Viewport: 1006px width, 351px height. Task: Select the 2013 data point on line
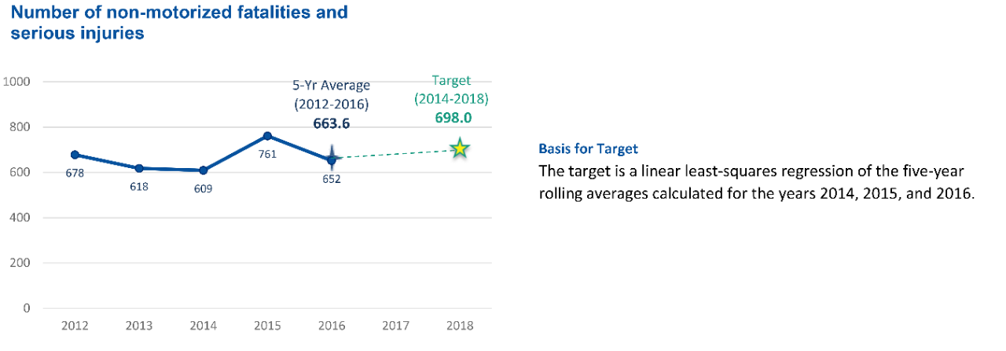pos(139,168)
